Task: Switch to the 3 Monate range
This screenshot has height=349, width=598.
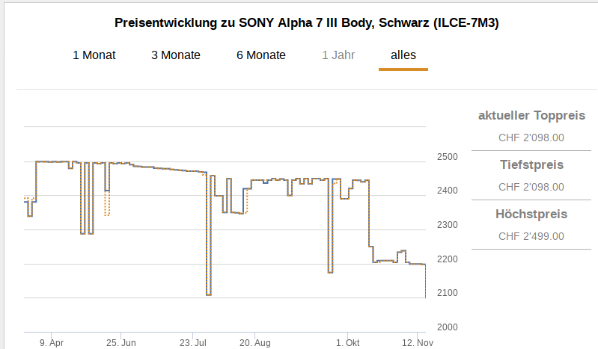Action: (176, 55)
